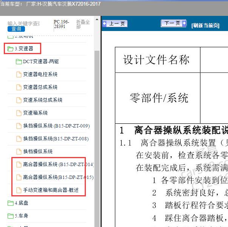228x227 pixels.
Task: Open the 变速器总成系统 document
Action: point(40,87)
